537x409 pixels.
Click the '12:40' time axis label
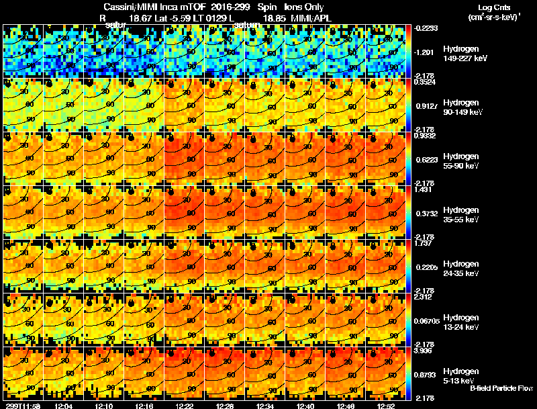pos(305,406)
